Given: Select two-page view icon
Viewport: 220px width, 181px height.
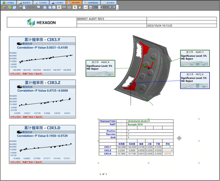Looking at the screenshot, I should pyautogui.click(x=64, y=7).
